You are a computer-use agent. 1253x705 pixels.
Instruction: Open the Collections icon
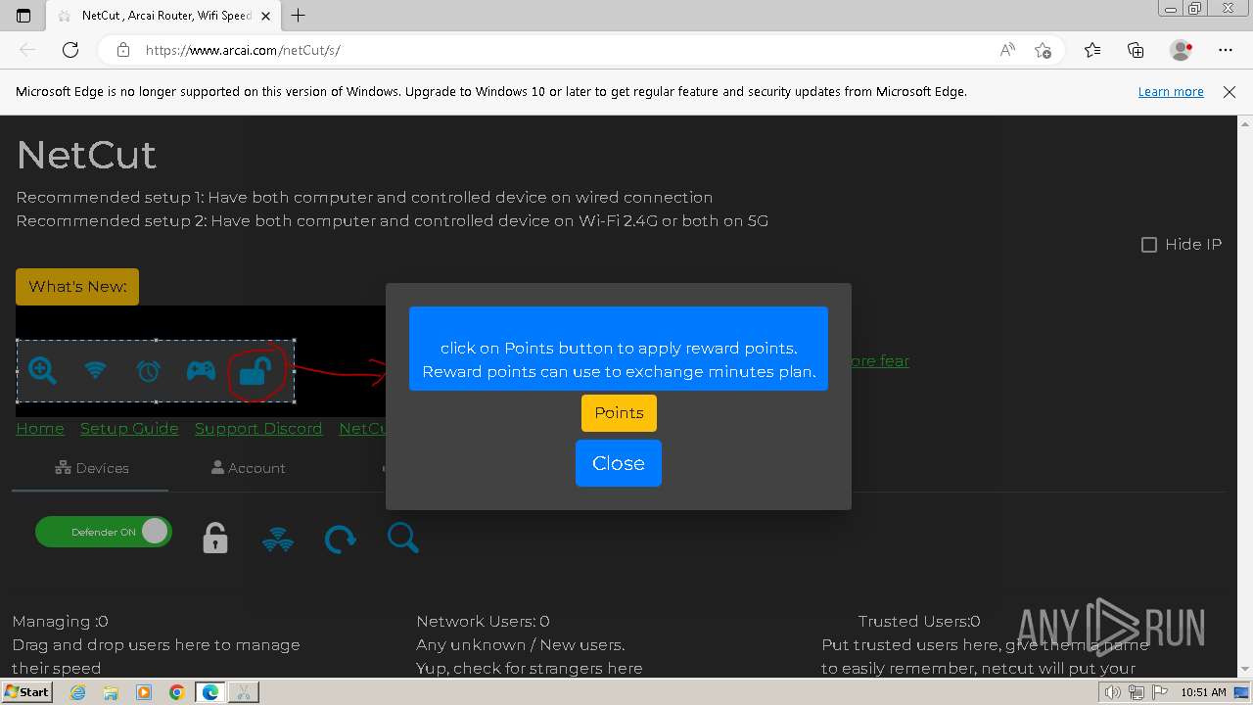pos(1136,50)
